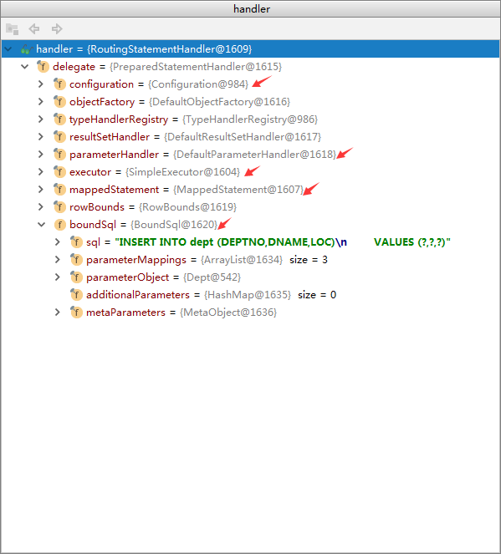Click the handler window title bar

click(x=250, y=9)
